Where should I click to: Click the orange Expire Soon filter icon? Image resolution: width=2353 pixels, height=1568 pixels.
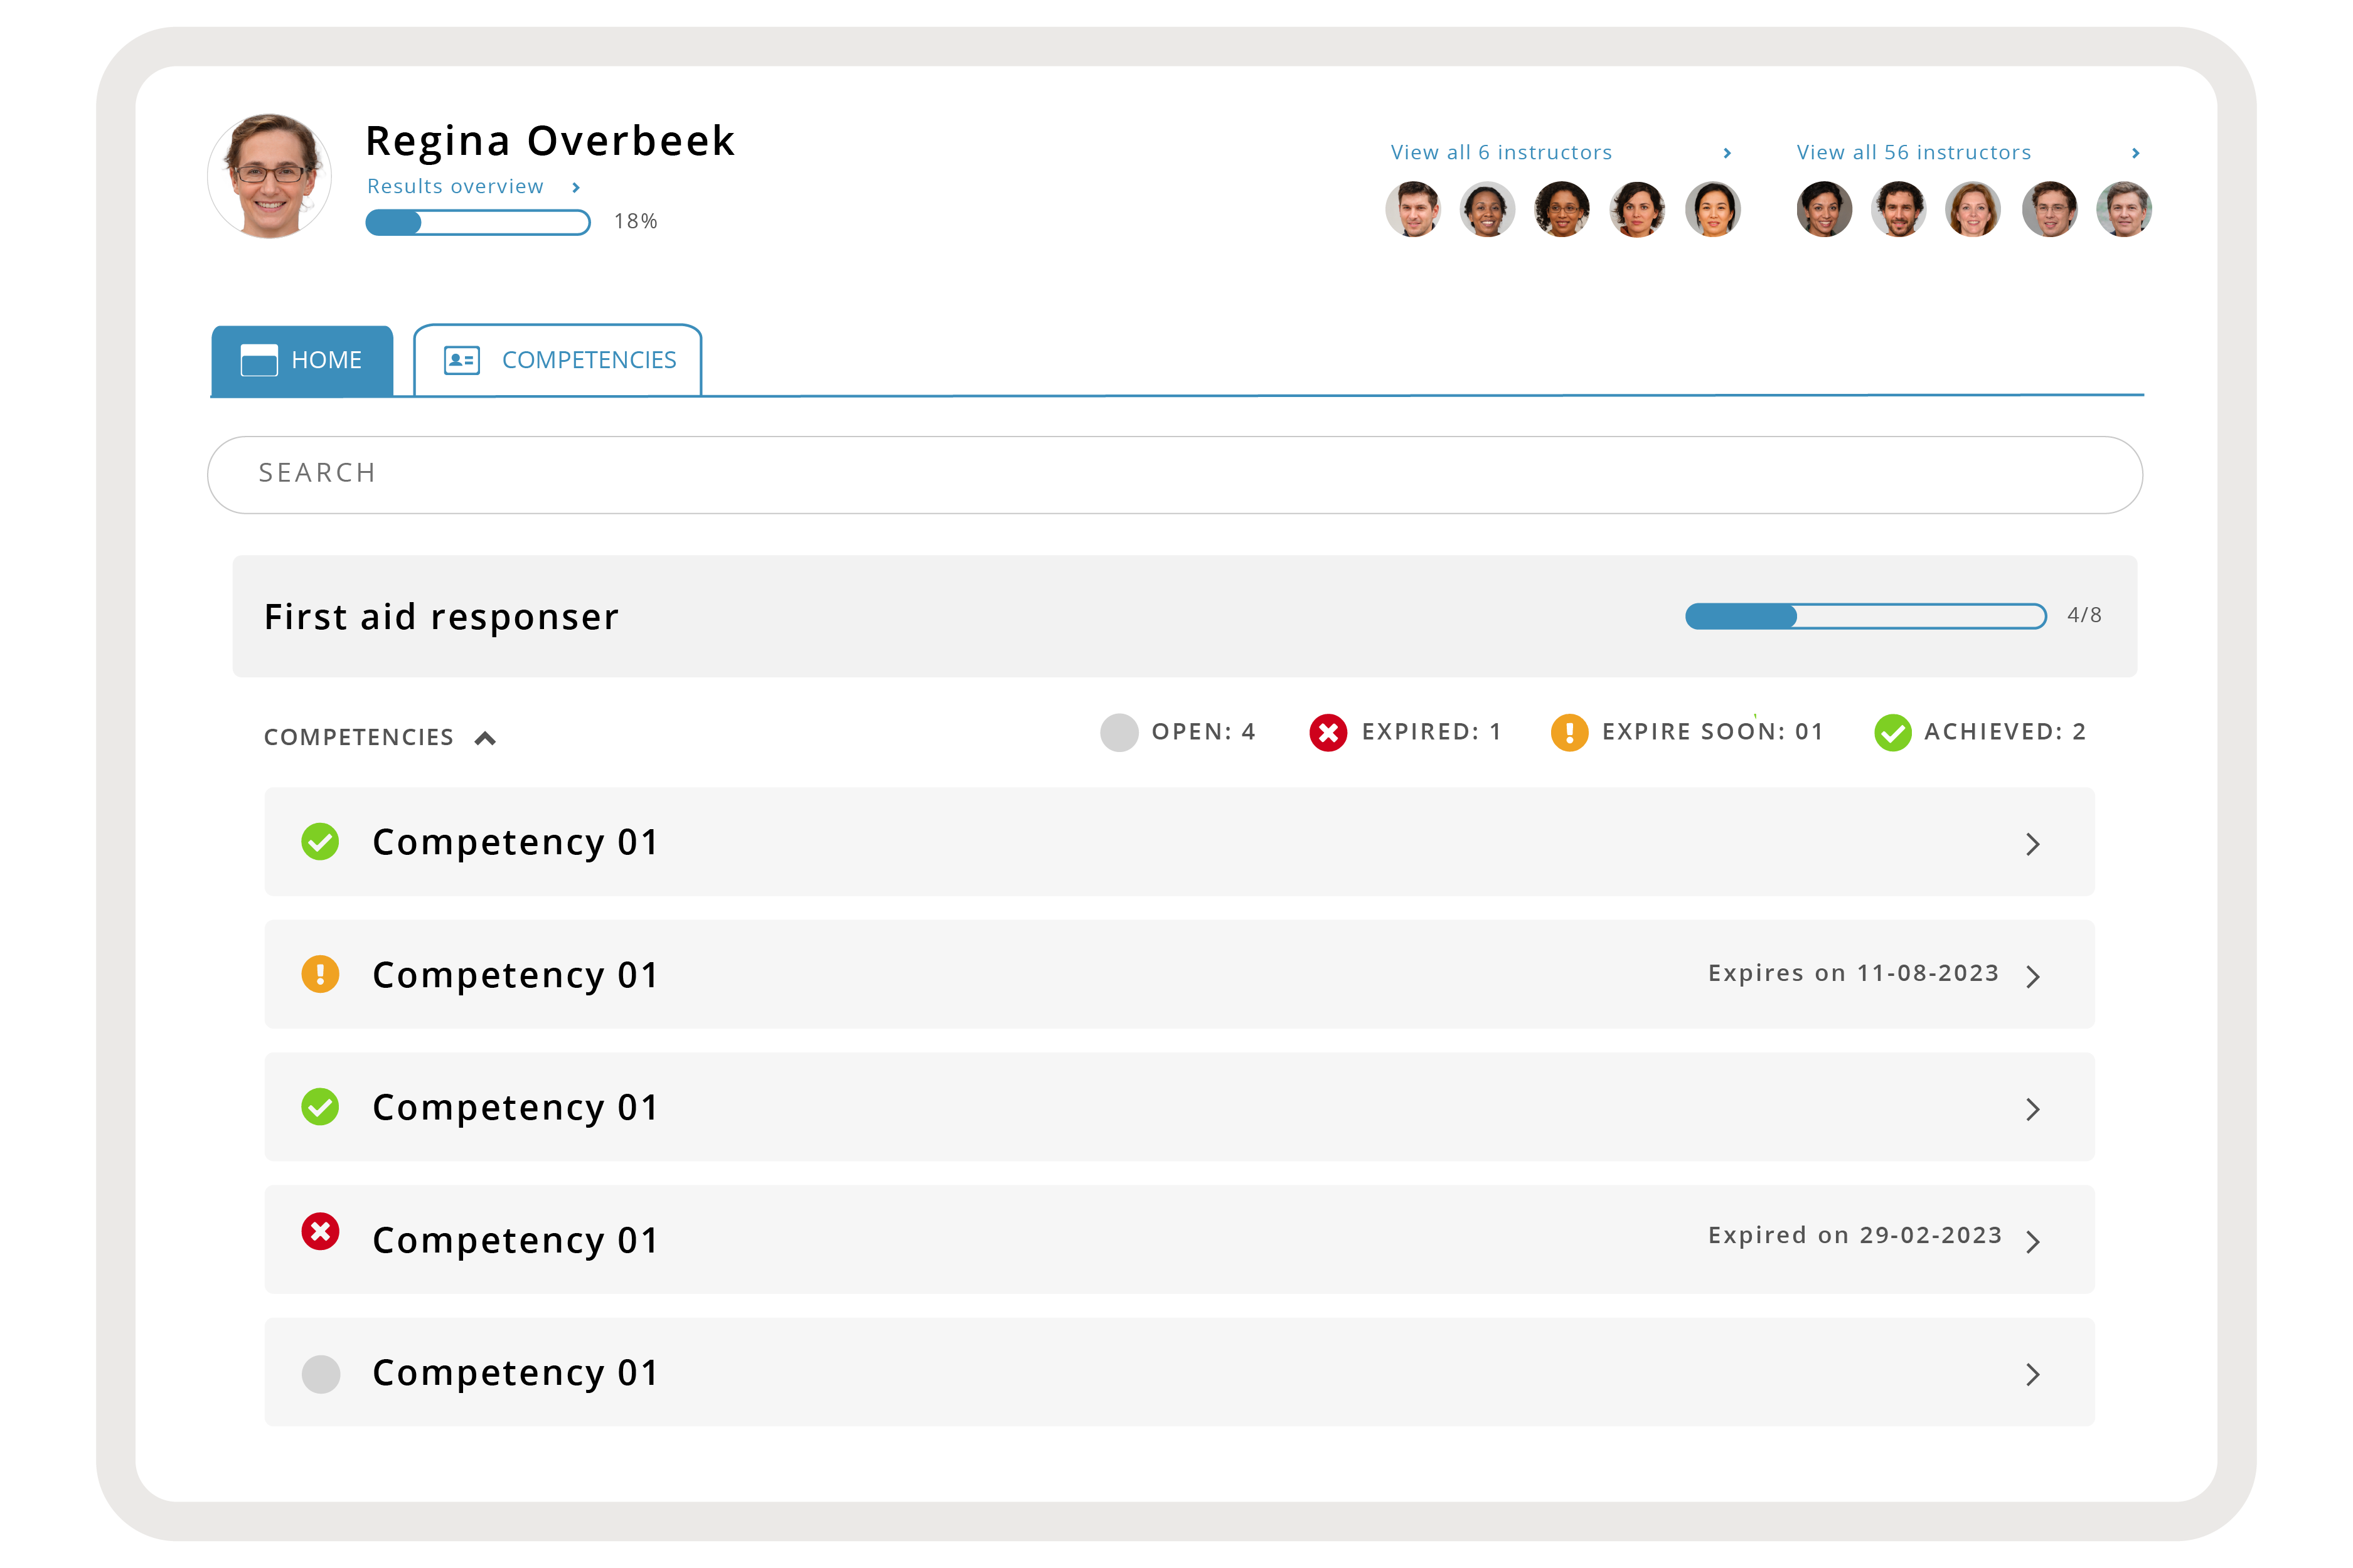tap(1569, 733)
